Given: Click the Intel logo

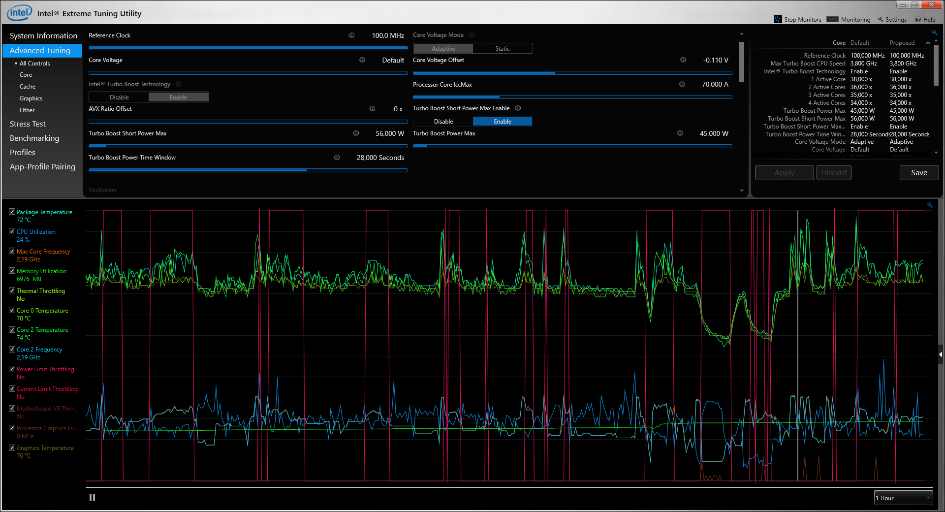Looking at the screenshot, I should pos(19,12).
